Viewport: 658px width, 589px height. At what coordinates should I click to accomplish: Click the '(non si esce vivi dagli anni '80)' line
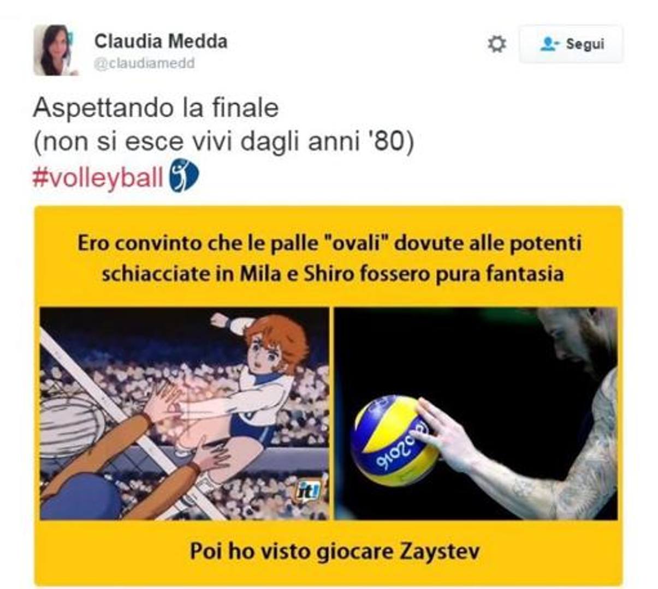224,142
